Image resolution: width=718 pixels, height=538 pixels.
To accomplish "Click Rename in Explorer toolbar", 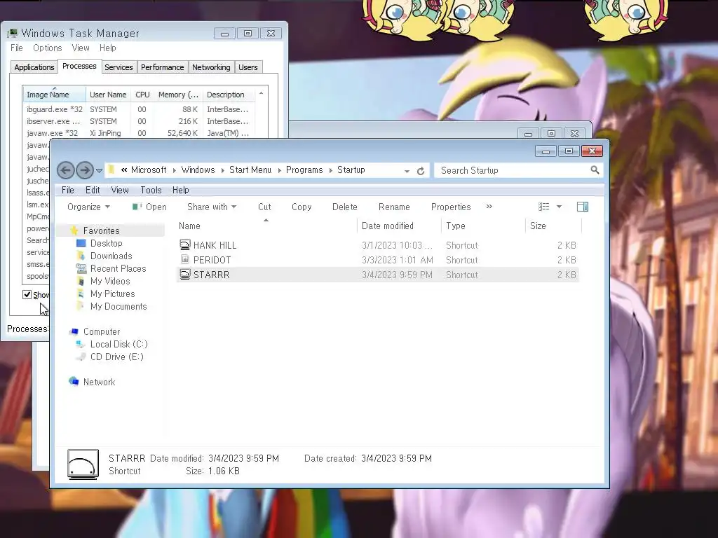I will 394,207.
